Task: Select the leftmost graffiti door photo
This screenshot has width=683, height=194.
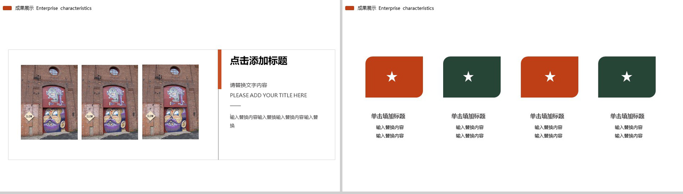Action: (x=49, y=102)
